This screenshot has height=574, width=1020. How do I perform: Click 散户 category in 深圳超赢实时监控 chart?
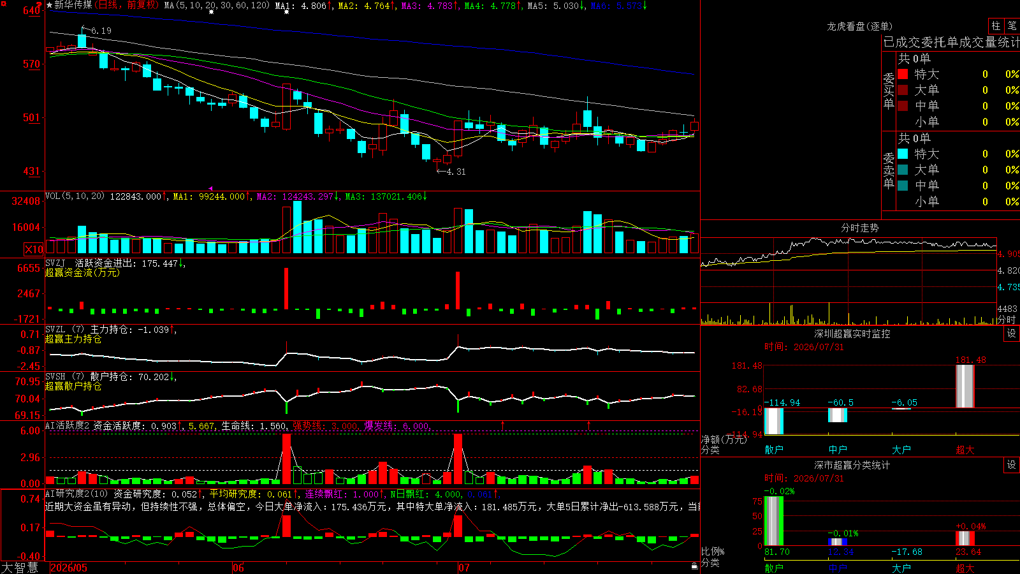774,450
